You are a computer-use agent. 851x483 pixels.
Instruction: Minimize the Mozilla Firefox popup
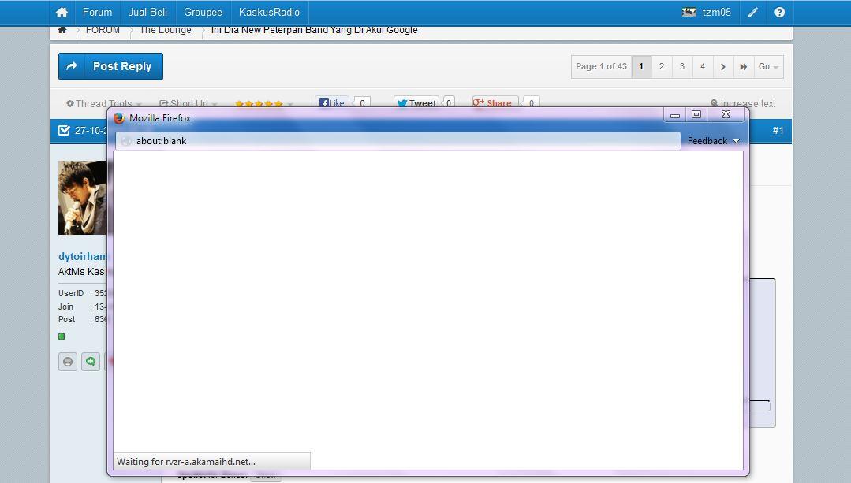pyautogui.click(x=675, y=115)
